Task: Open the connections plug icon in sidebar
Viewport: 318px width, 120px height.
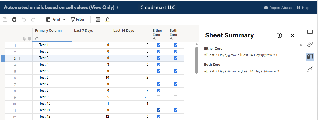Action: pyautogui.click(x=310, y=69)
